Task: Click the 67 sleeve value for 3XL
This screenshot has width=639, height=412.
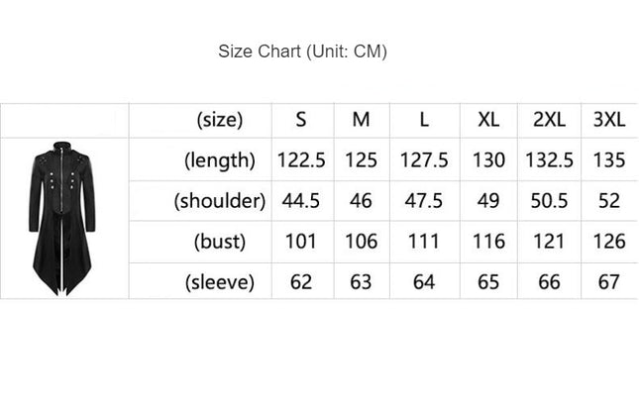Action: point(609,282)
